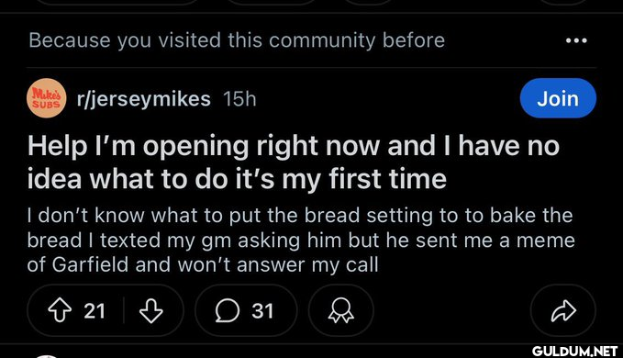Read the post body about bread setting
623x358 pixels.
pos(301,240)
